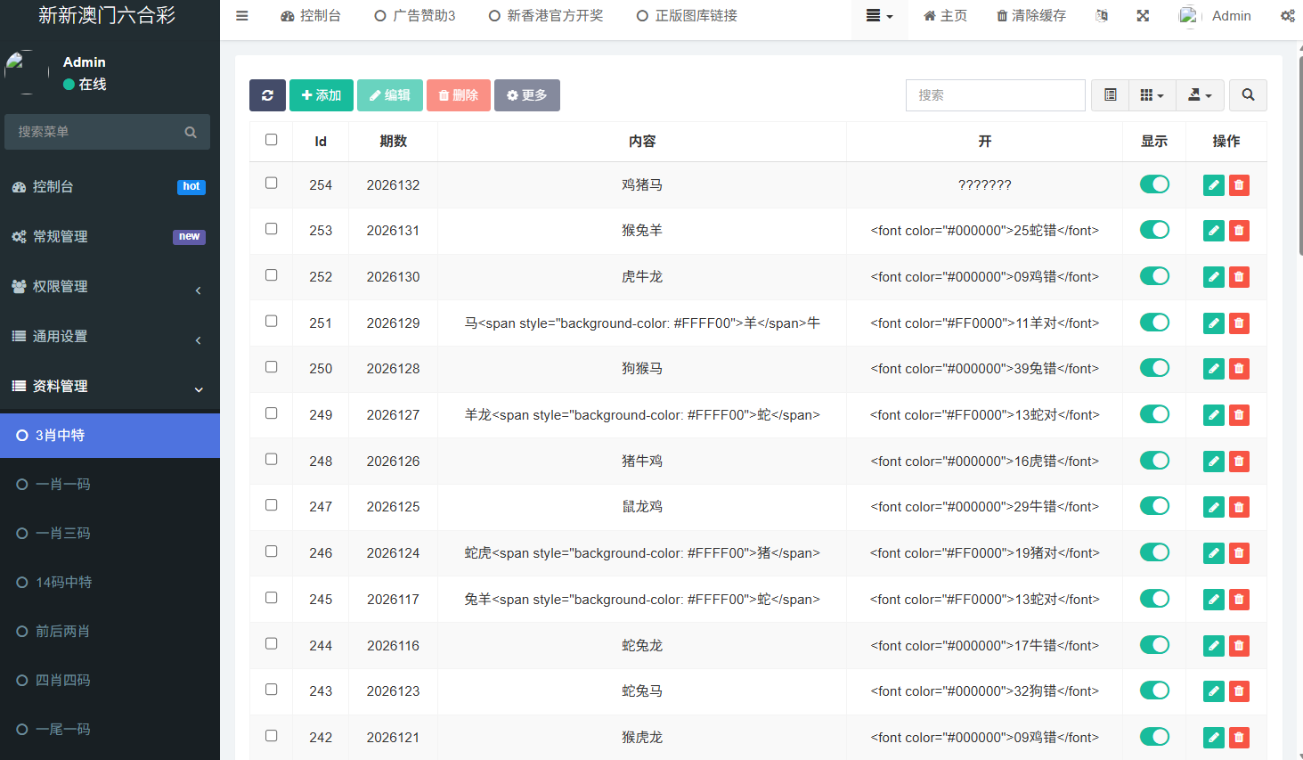The height and width of the screenshot is (760, 1303).
Task: Open the export dropdown button
Action: [x=1200, y=95]
